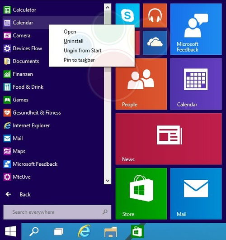This screenshot has width=226, height=240.
Task: Select Pin to taskbar option
Action: pyautogui.click(x=79, y=60)
